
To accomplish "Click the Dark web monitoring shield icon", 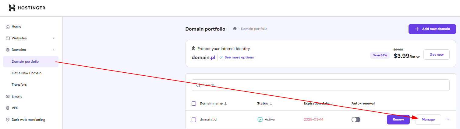I will tap(8, 120).
